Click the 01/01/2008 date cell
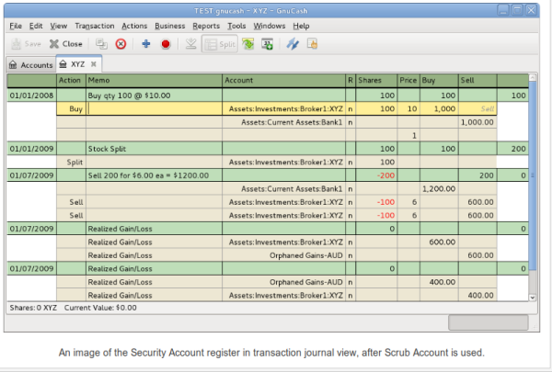The height and width of the screenshot is (372, 552). click(x=31, y=96)
